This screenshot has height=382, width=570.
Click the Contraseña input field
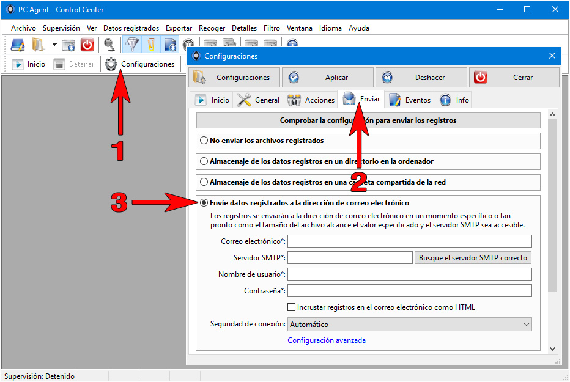pos(410,291)
